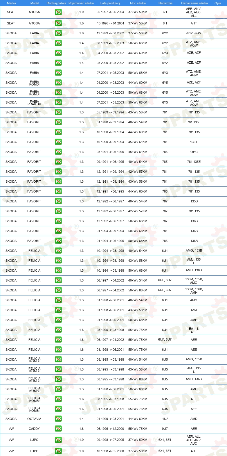The height and width of the screenshot is (456, 227).
Task: Click fuel icon in FABIA KOMBI 04.2000 -> 03.2003 row
Action: click(x=58, y=82)
